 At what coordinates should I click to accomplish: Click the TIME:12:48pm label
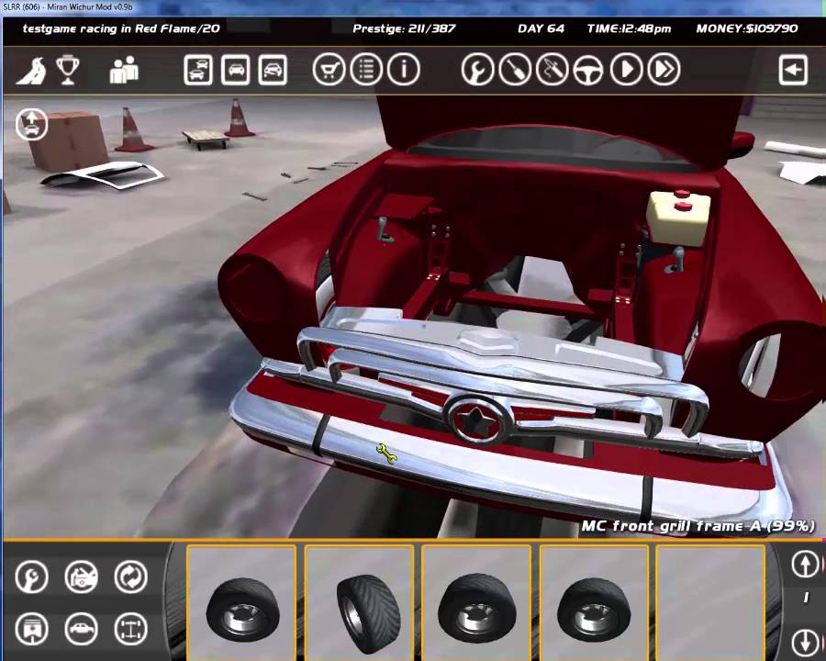click(x=629, y=28)
